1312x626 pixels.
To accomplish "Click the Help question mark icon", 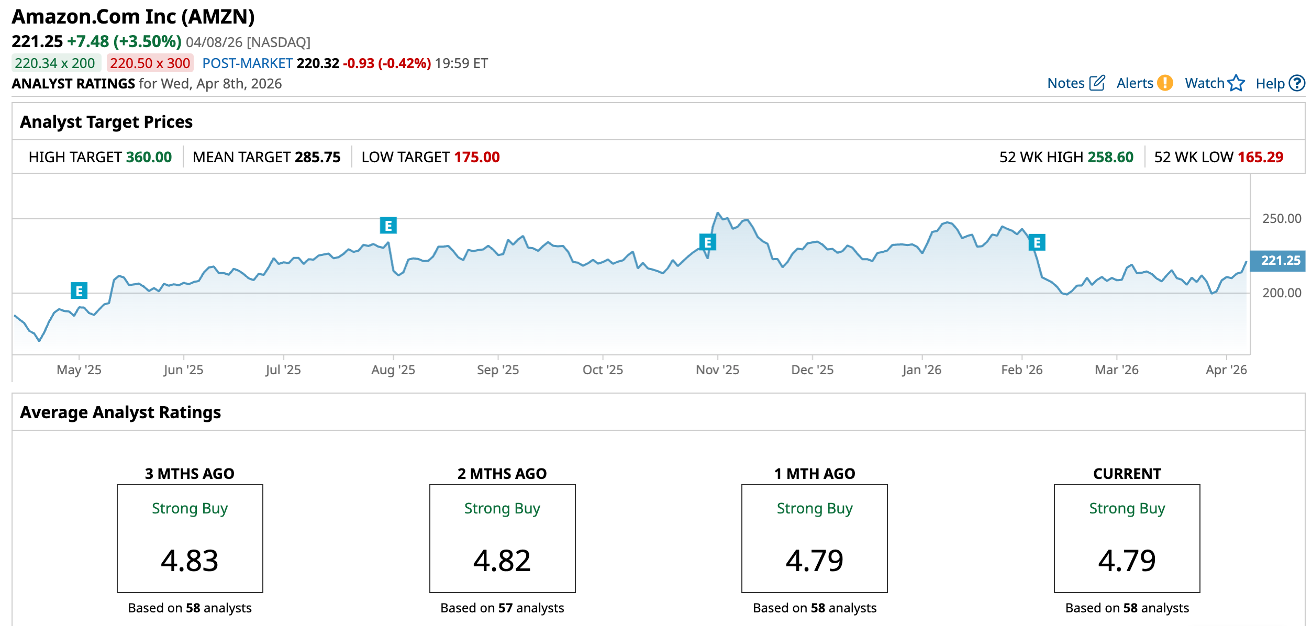I will point(1297,83).
